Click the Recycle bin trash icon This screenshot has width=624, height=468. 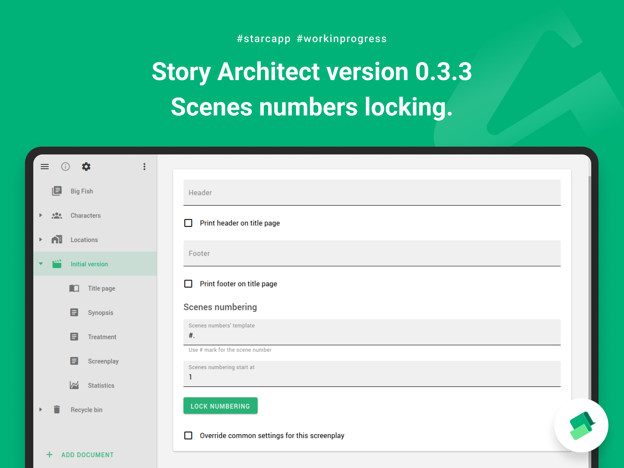pyautogui.click(x=57, y=409)
